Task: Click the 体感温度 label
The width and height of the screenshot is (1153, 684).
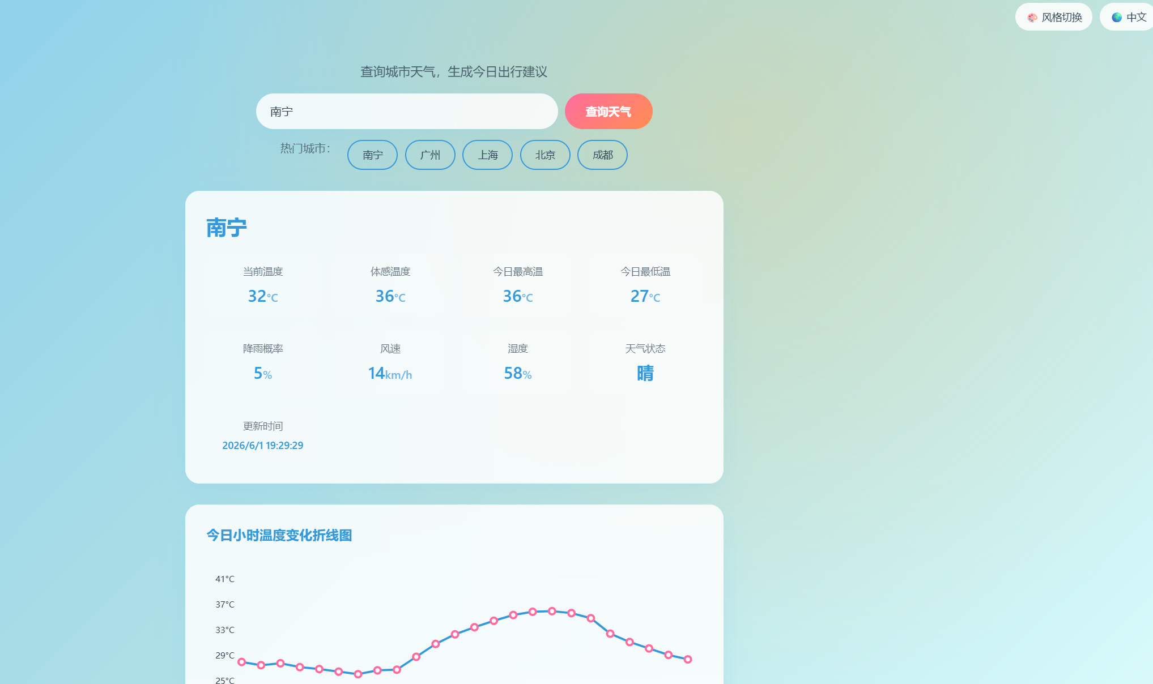Action: point(390,272)
